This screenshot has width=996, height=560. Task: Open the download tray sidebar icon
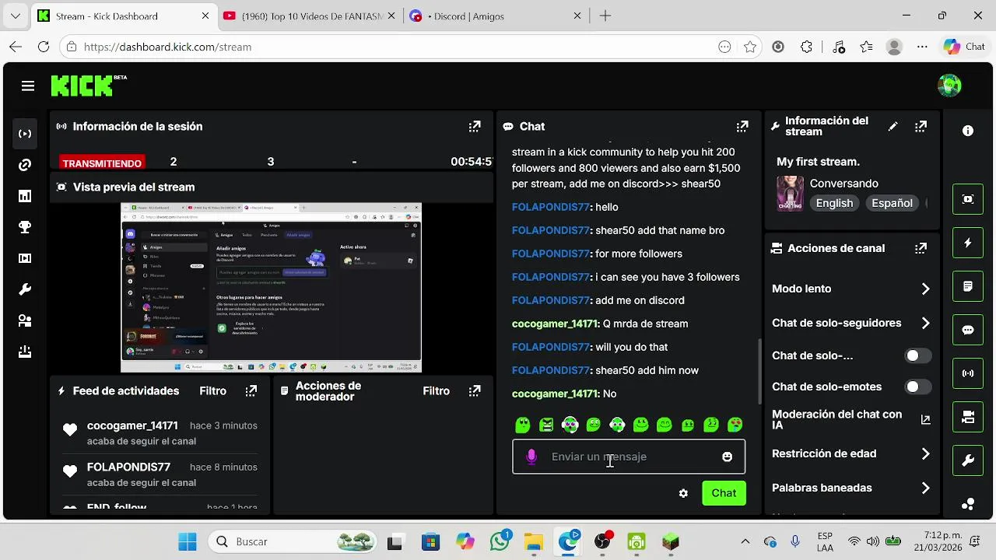[x=25, y=352]
